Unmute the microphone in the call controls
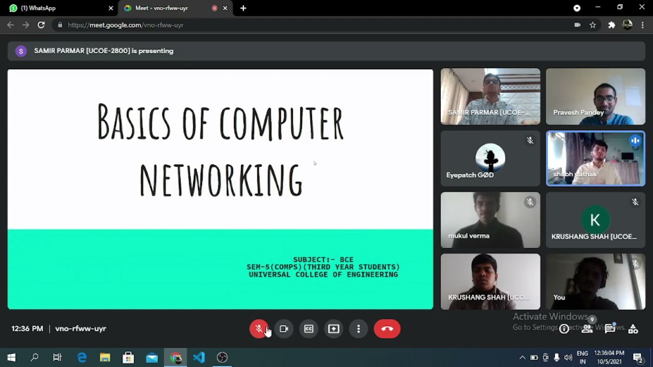This screenshot has height=367, width=653. [x=259, y=329]
